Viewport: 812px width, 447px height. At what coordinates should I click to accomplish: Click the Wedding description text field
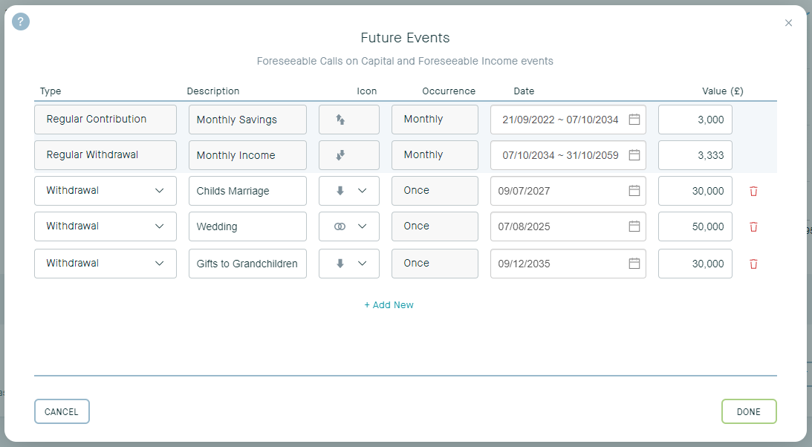247,226
